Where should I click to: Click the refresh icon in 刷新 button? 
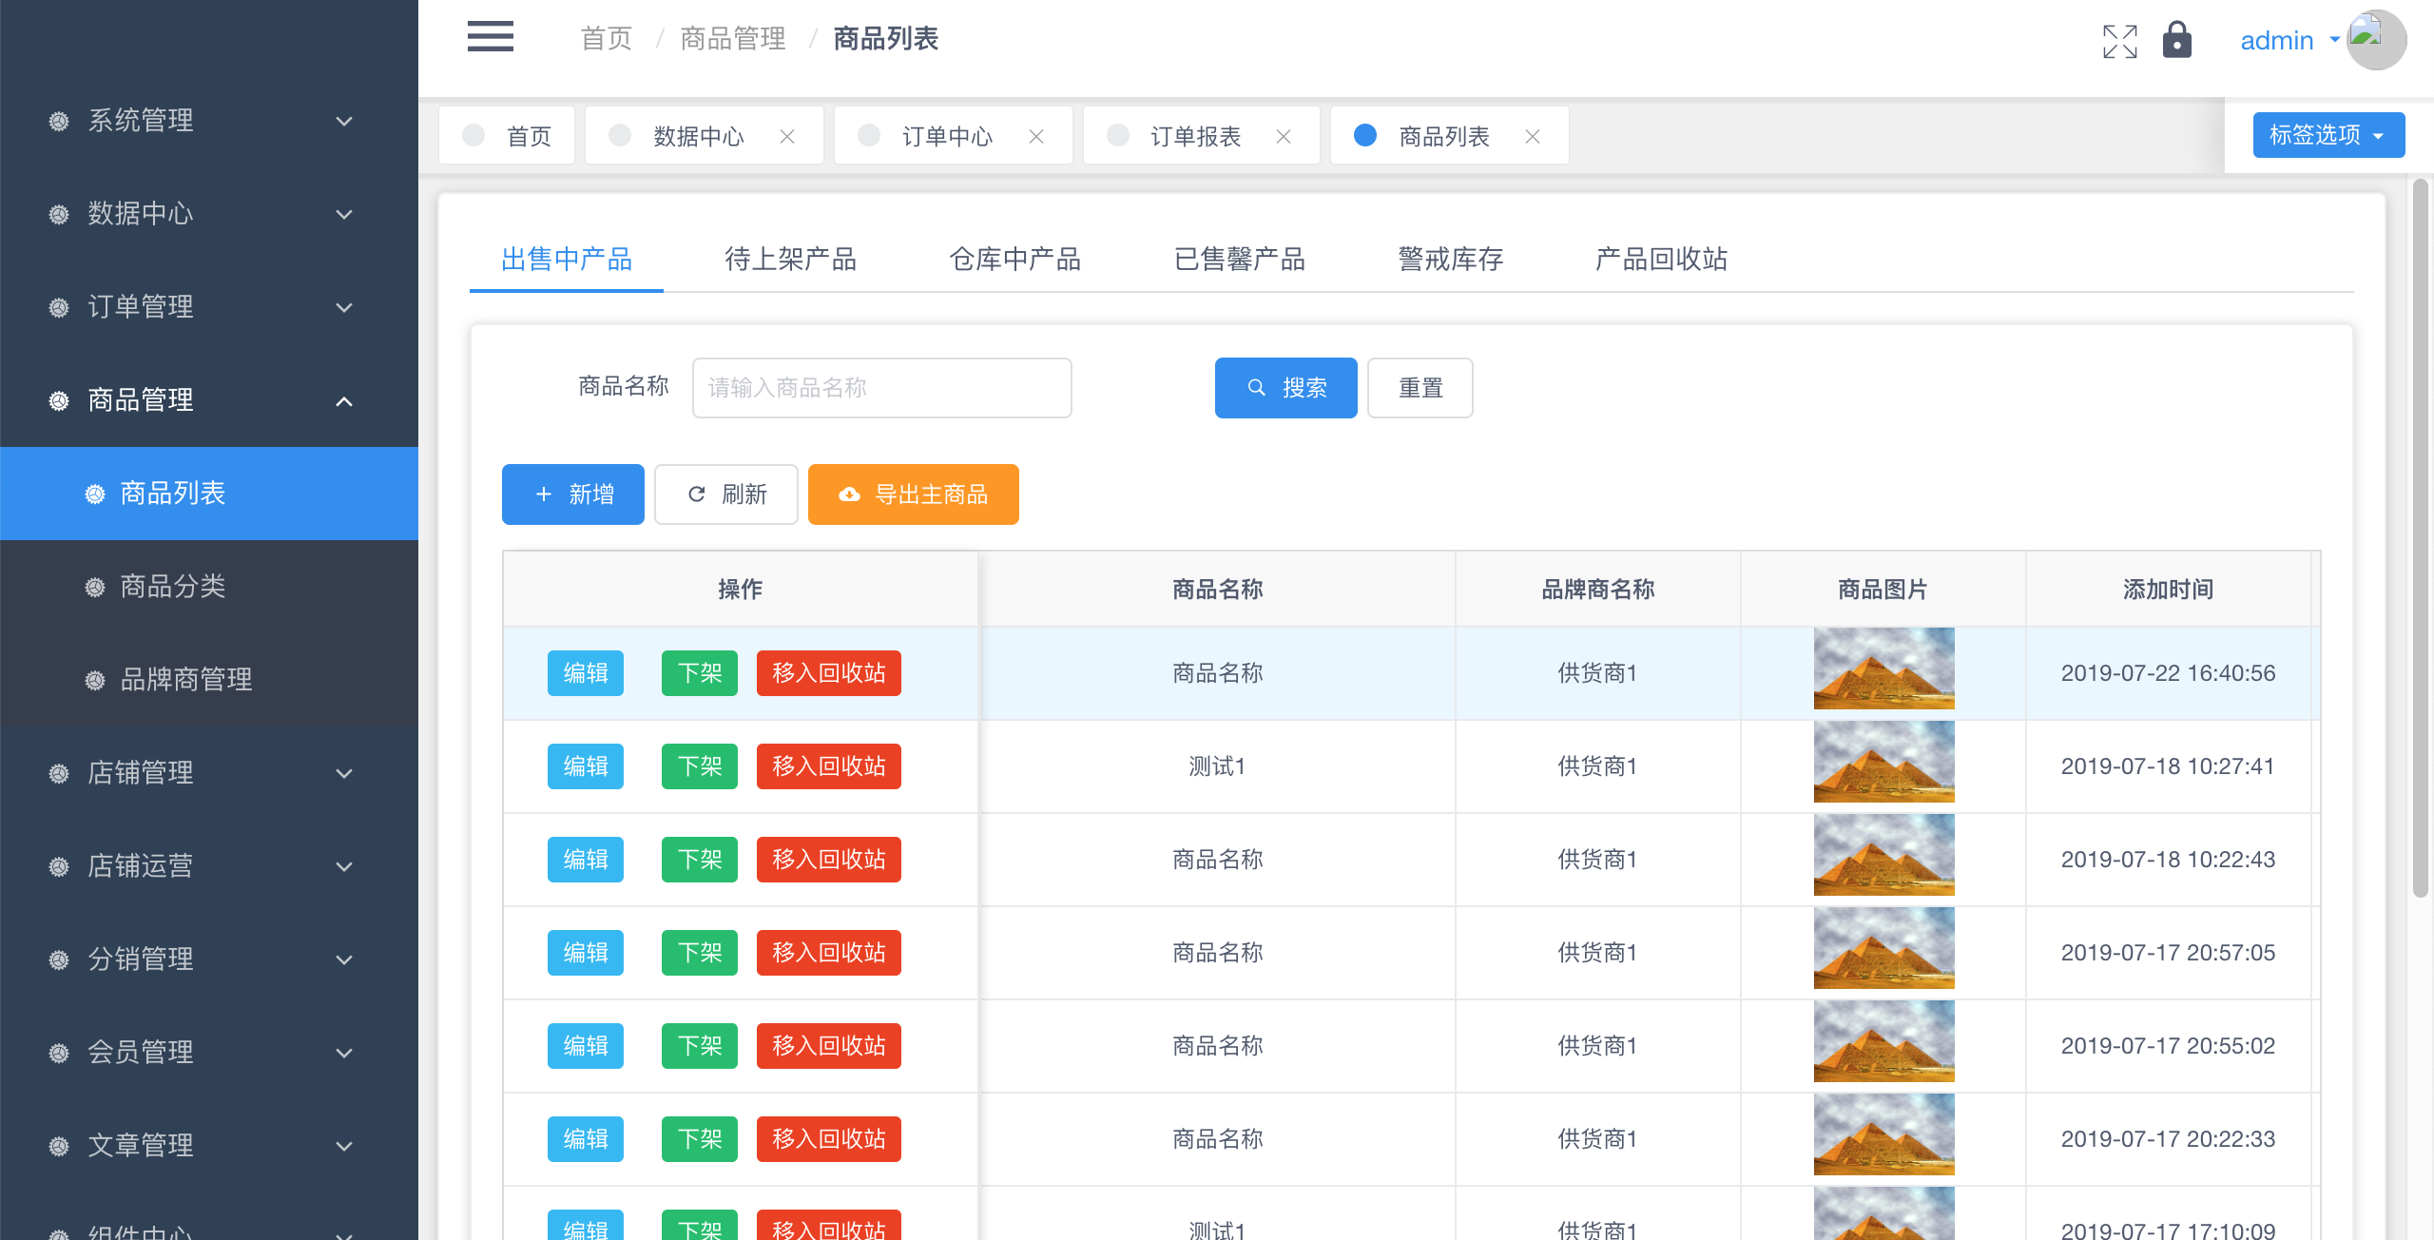tap(697, 494)
